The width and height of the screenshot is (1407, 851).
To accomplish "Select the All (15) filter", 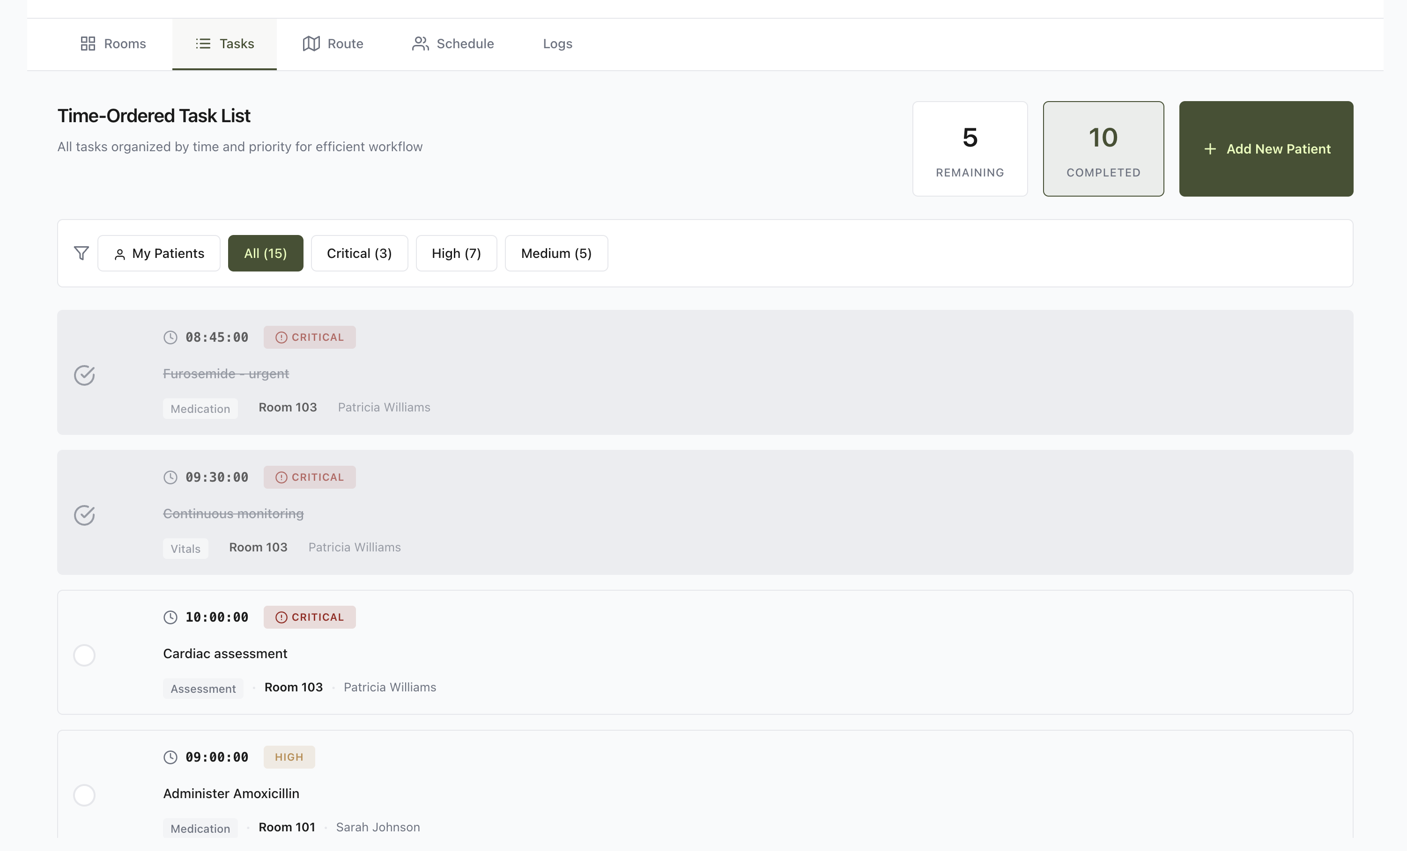I will pyautogui.click(x=266, y=253).
